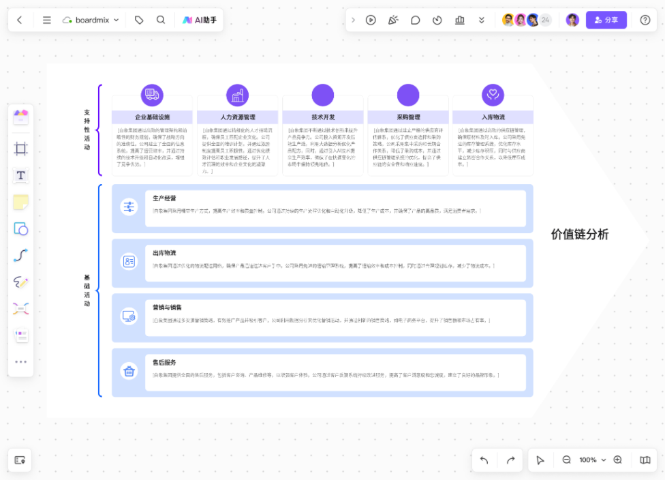Start presentation with the play button
665x480 pixels.
click(x=371, y=20)
